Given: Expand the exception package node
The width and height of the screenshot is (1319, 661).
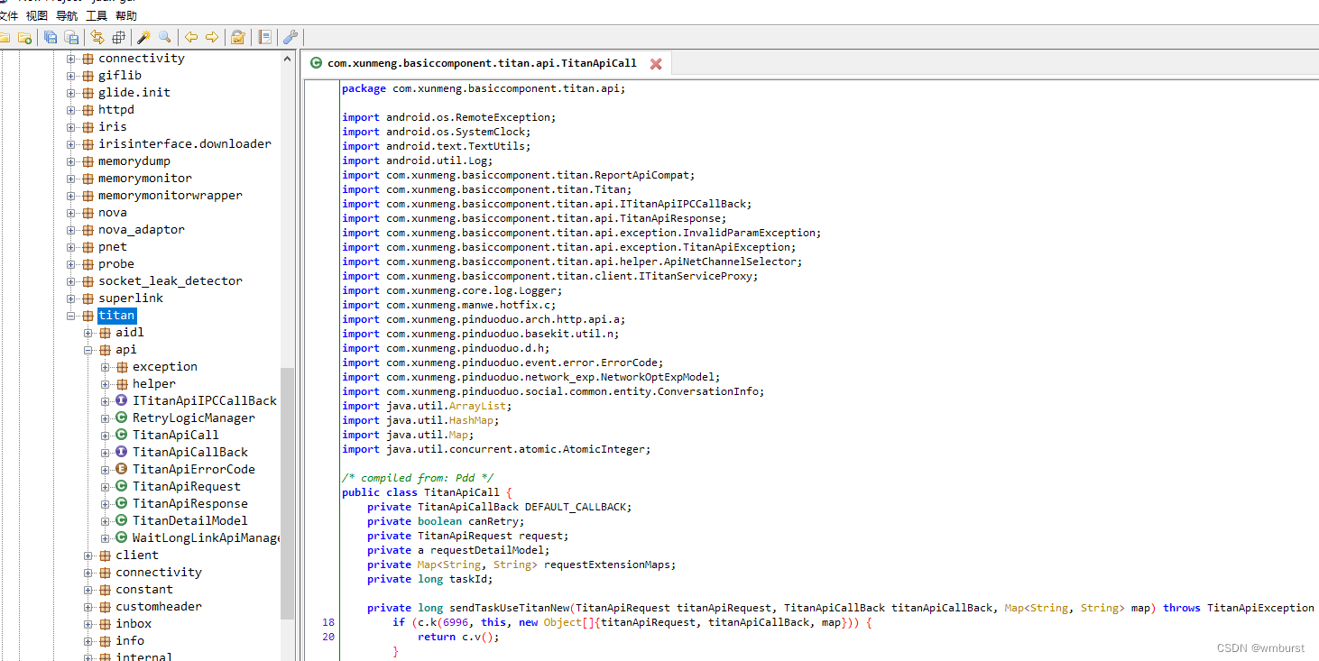Looking at the screenshot, I should tap(106, 367).
